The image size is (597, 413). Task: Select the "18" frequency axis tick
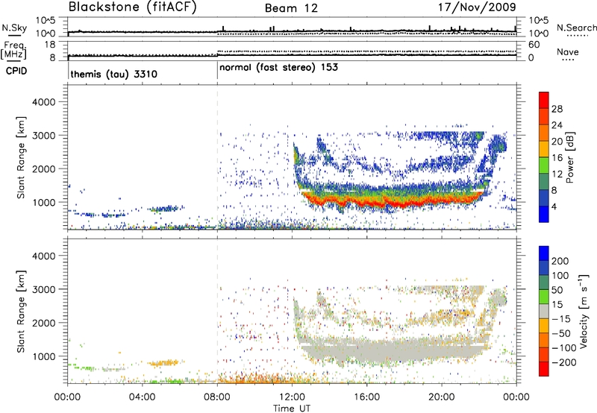click(50, 45)
